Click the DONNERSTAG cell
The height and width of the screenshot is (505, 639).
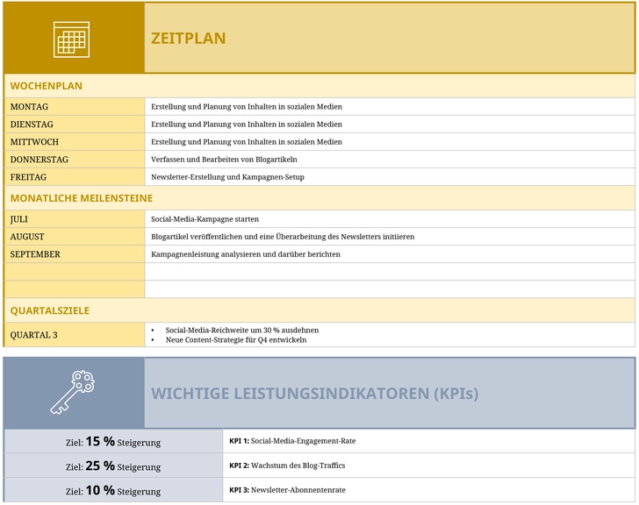(x=74, y=159)
